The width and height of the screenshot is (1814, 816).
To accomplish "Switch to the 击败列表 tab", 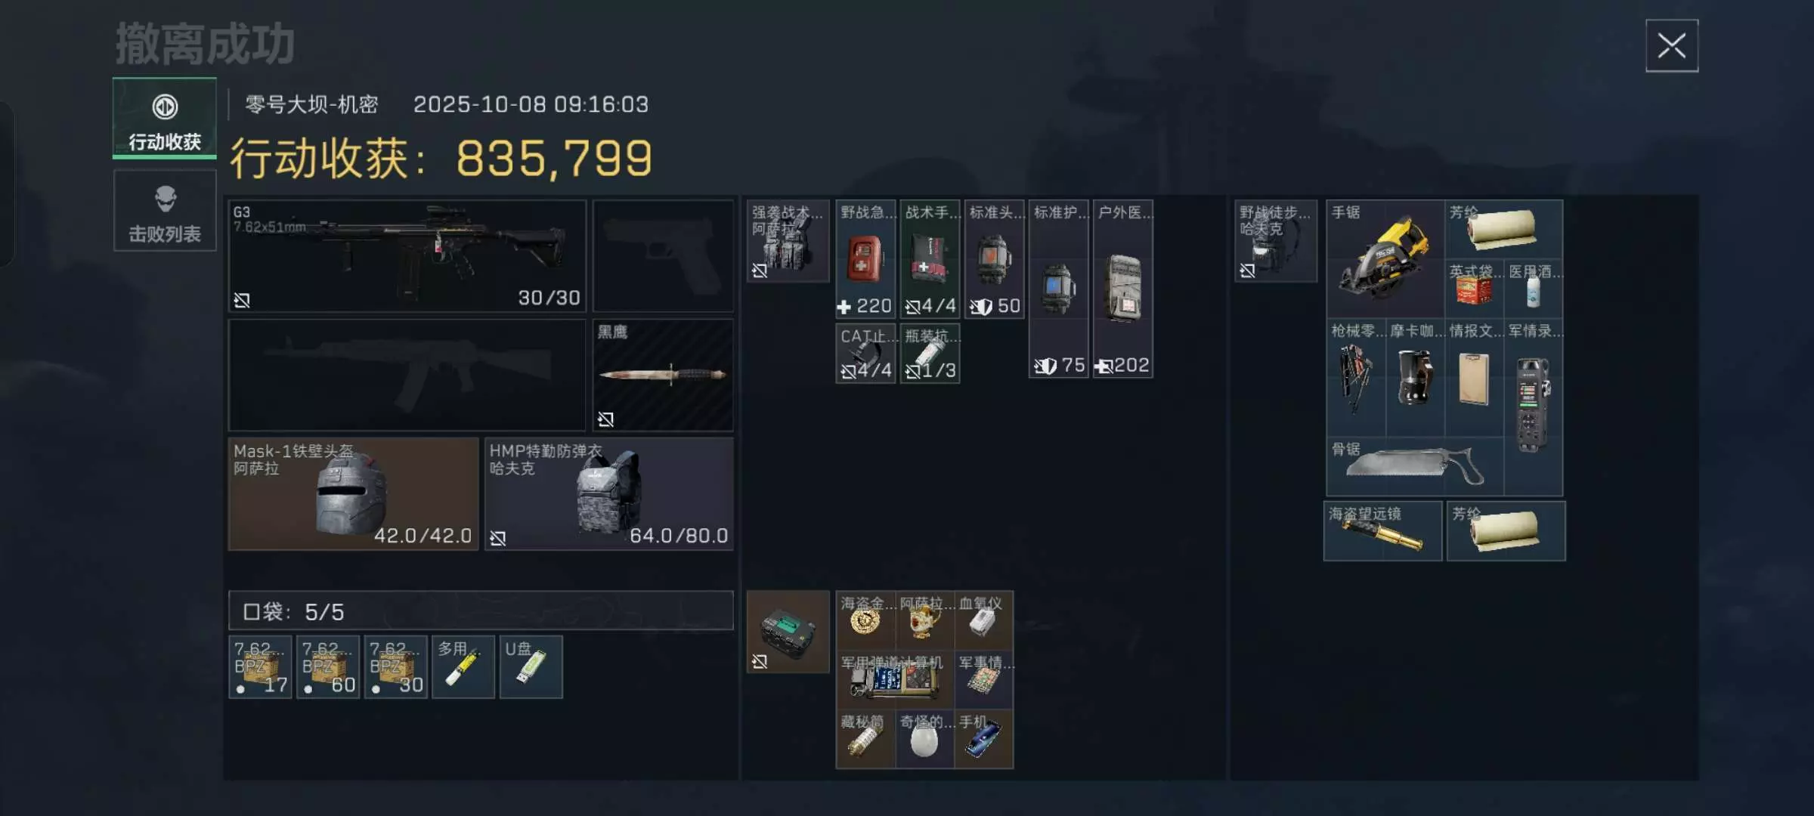I will (165, 211).
